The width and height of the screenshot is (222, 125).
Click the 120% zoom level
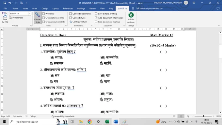tap(218, 116)
